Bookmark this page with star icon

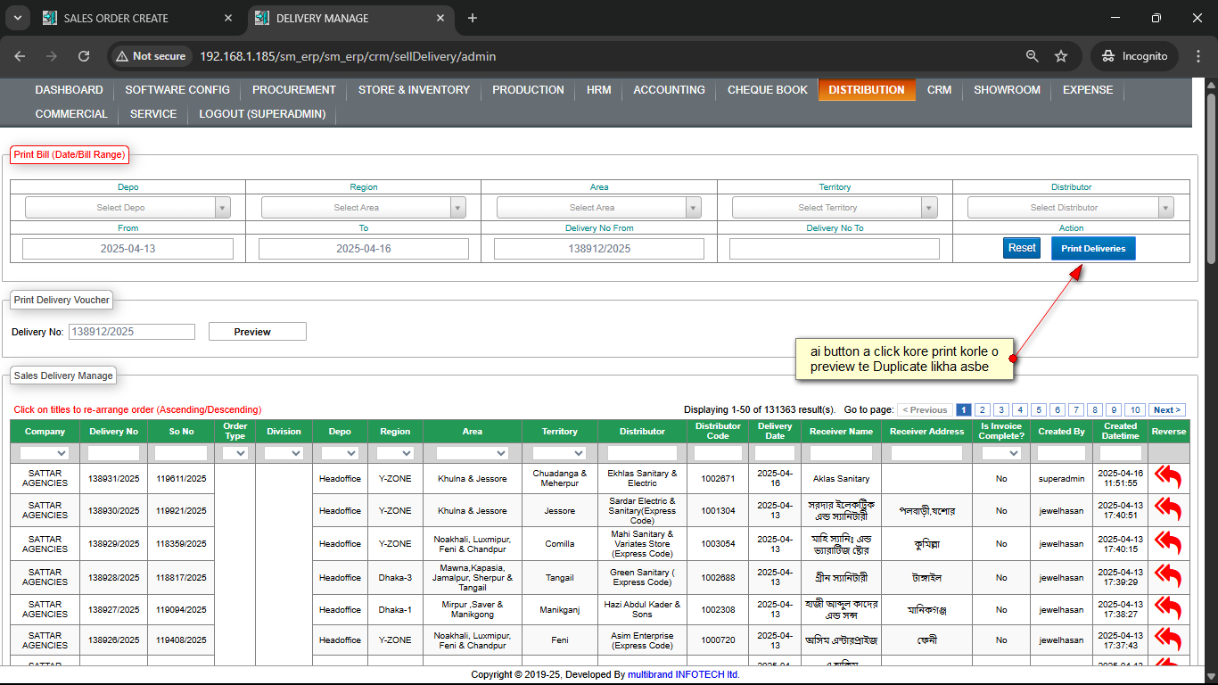point(1061,56)
